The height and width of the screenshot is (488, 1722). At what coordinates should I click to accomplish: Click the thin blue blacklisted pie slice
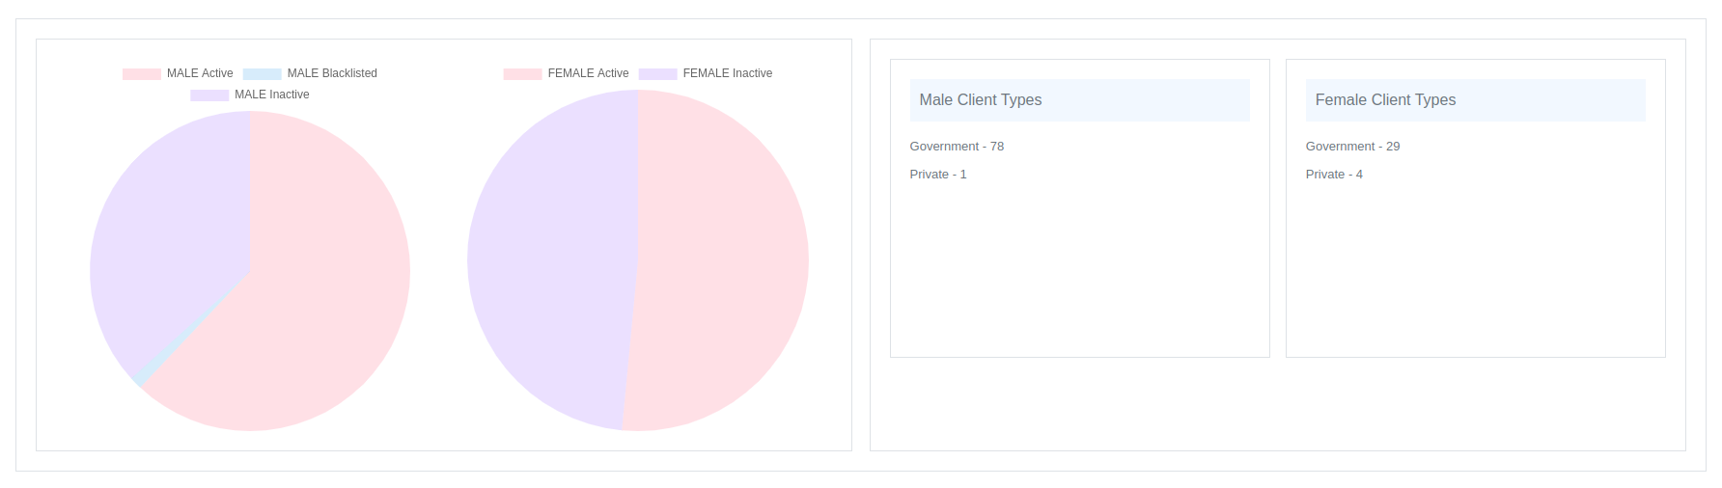coord(141,377)
